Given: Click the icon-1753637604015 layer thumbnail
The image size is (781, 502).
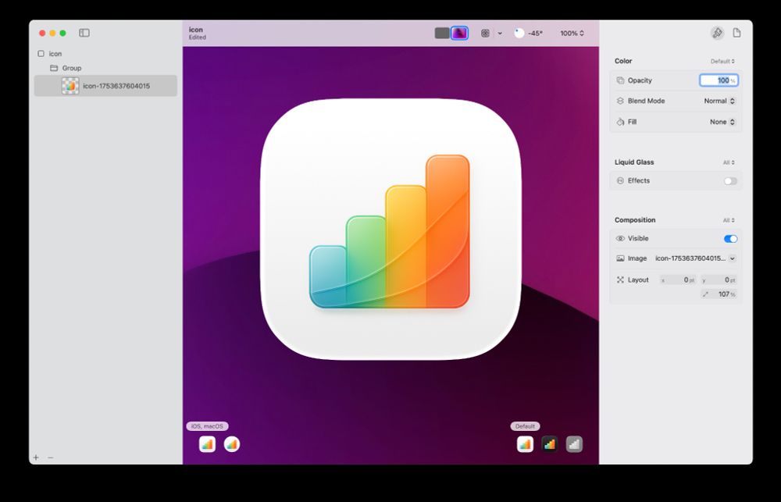Looking at the screenshot, I should pyautogui.click(x=70, y=86).
